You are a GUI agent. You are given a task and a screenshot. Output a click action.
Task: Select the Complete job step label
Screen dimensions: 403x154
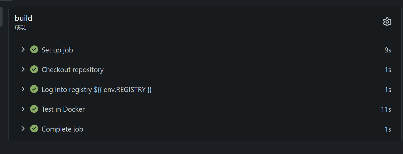(x=62, y=129)
